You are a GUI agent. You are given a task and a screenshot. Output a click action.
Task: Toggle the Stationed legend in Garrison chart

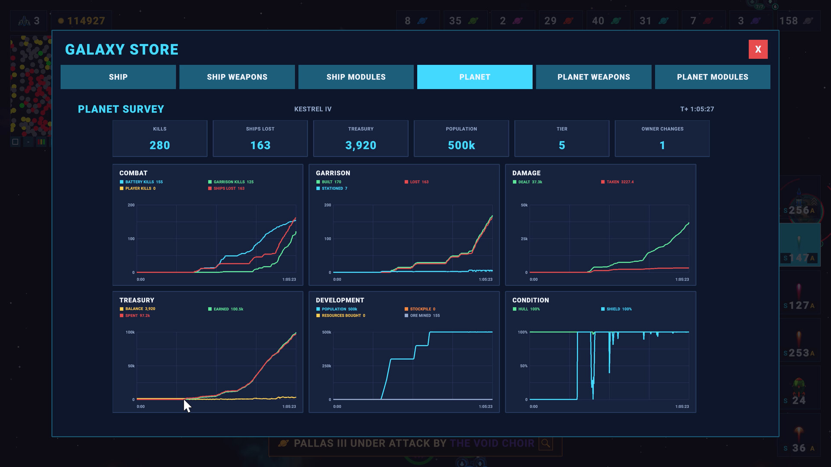tap(332, 189)
